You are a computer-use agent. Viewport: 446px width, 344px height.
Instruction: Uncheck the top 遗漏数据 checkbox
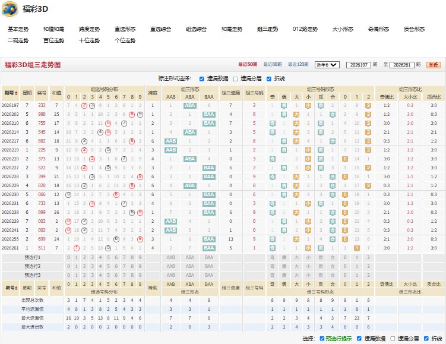[x=202, y=79]
